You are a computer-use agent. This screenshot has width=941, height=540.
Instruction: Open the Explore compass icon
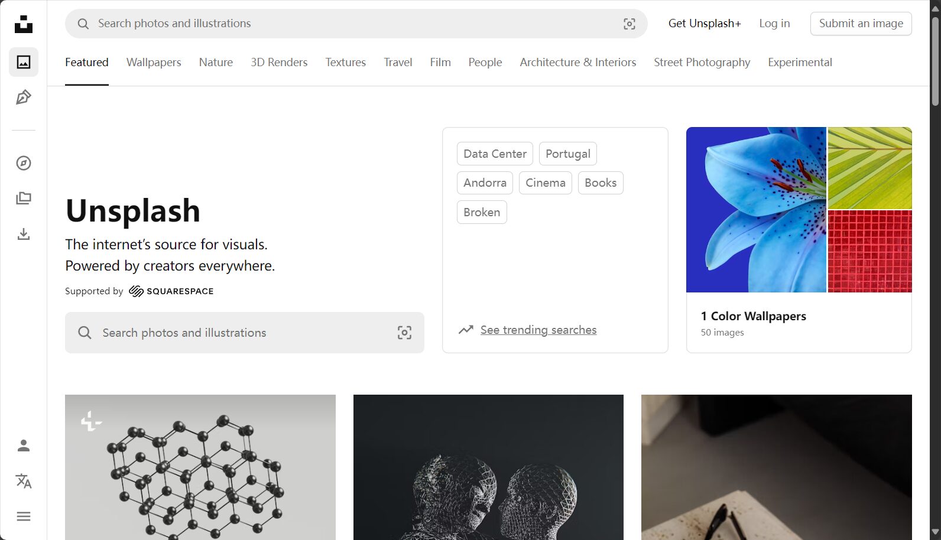24,163
